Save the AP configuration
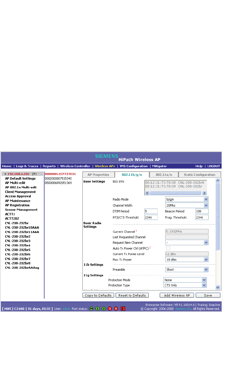This screenshot has width=237, height=381. click(x=208, y=295)
